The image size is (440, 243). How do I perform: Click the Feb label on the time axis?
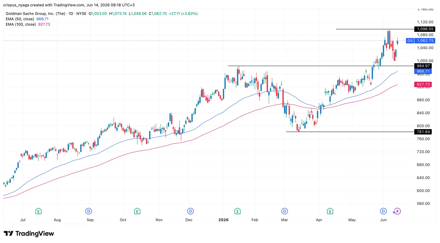[255, 220]
